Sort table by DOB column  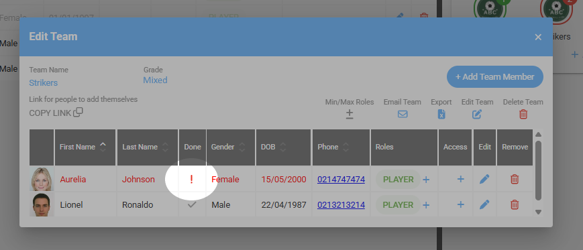[283, 147]
